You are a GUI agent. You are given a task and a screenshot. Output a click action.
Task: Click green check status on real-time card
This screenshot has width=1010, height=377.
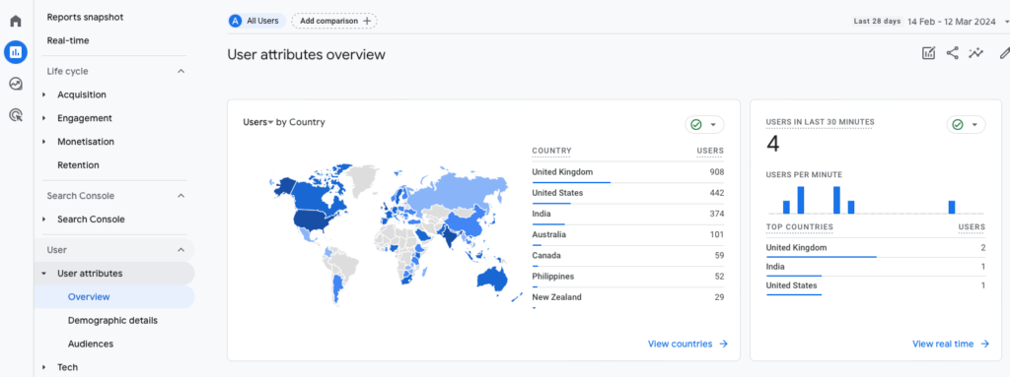click(957, 124)
